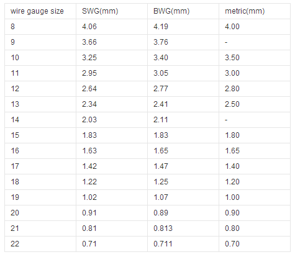The width and height of the screenshot is (295, 257).
Task: Click the BWG value 3.76
Action: pyautogui.click(x=161, y=42)
